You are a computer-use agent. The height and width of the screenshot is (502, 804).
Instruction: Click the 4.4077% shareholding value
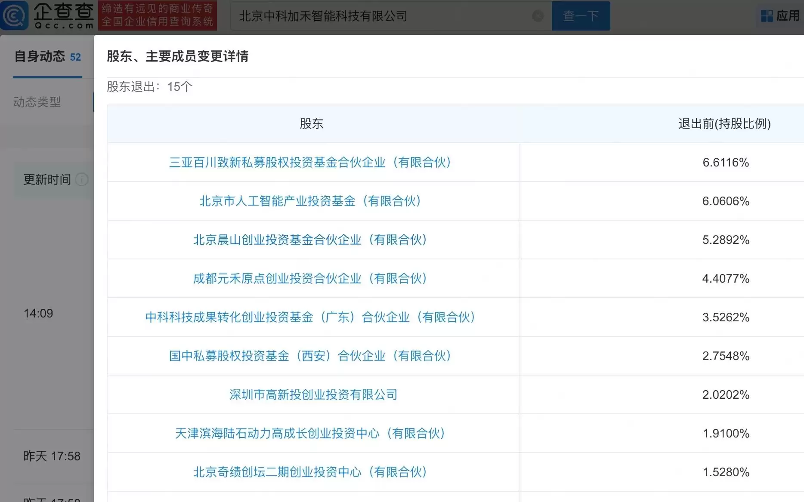pos(726,278)
